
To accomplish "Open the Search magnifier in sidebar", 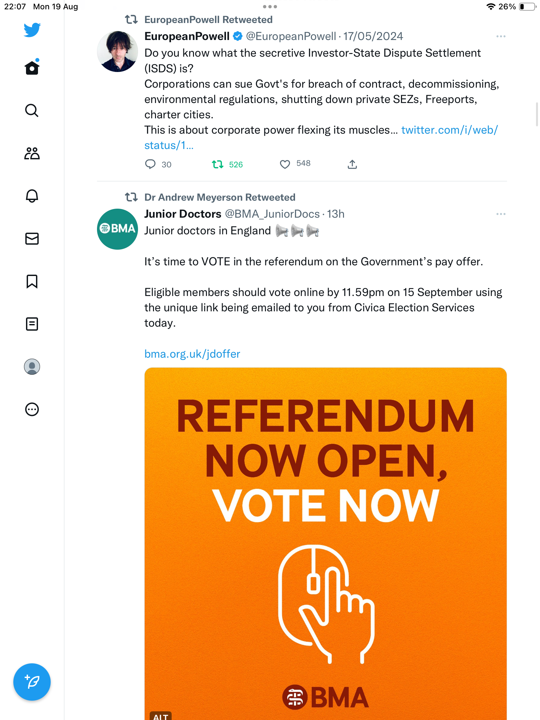I will tap(32, 110).
